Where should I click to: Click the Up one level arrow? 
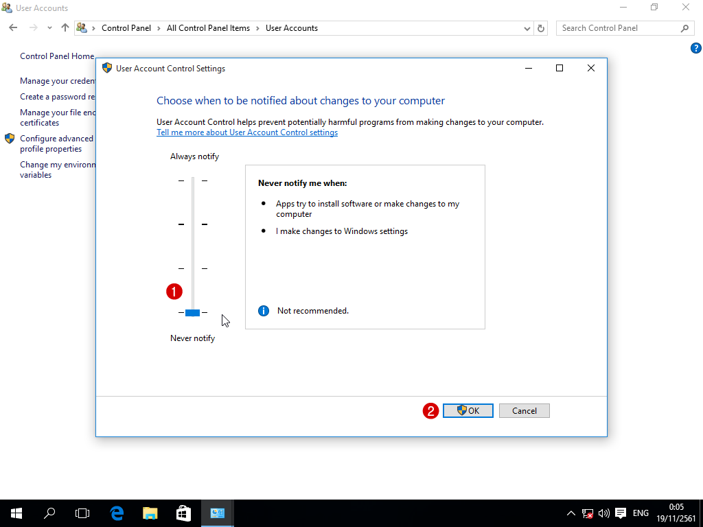click(65, 28)
